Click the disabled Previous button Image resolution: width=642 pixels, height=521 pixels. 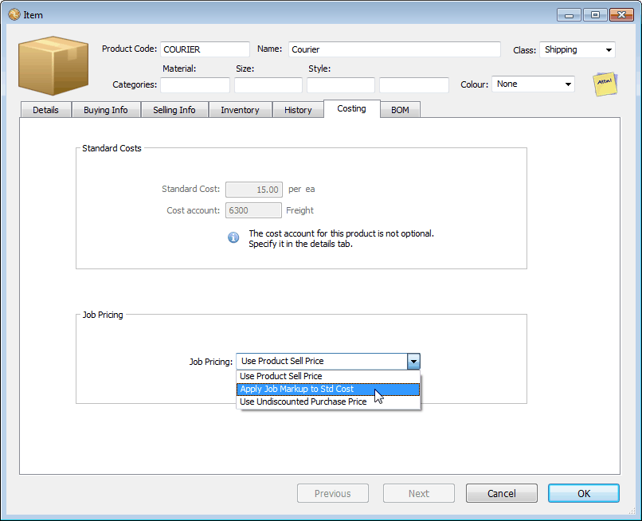(333, 493)
